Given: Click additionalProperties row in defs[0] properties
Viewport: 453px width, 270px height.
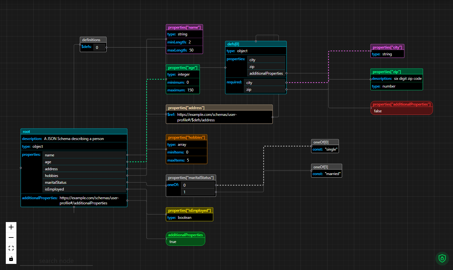Looking at the screenshot, I should (266, 73).
